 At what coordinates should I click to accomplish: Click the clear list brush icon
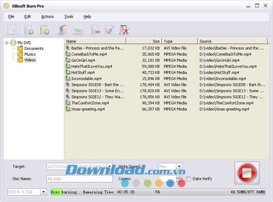click(x=110, y=30)
